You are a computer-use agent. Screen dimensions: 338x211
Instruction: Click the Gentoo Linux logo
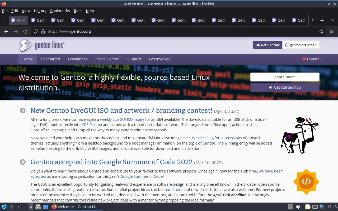point(42,45)
